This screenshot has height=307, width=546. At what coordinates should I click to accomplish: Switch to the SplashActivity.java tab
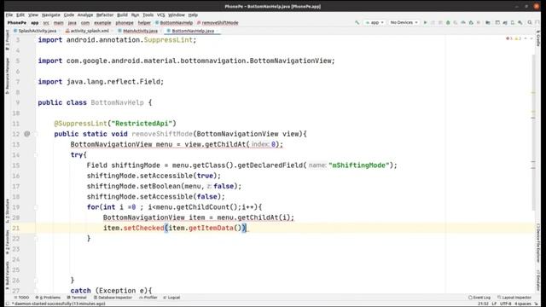point(37,31)
